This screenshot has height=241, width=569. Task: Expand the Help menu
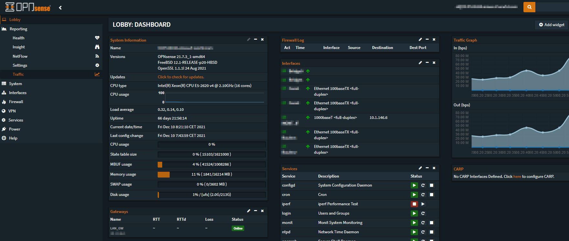point(51,138)
